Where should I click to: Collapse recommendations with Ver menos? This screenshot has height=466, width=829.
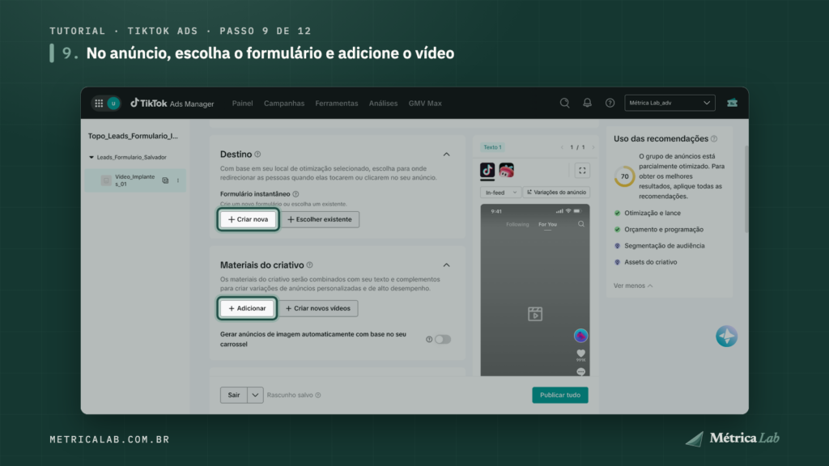[633, 286]
